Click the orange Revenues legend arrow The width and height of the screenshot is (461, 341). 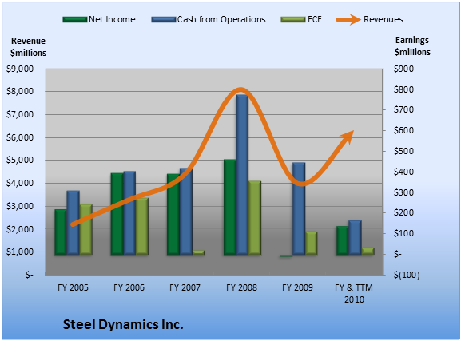(348, 20)
